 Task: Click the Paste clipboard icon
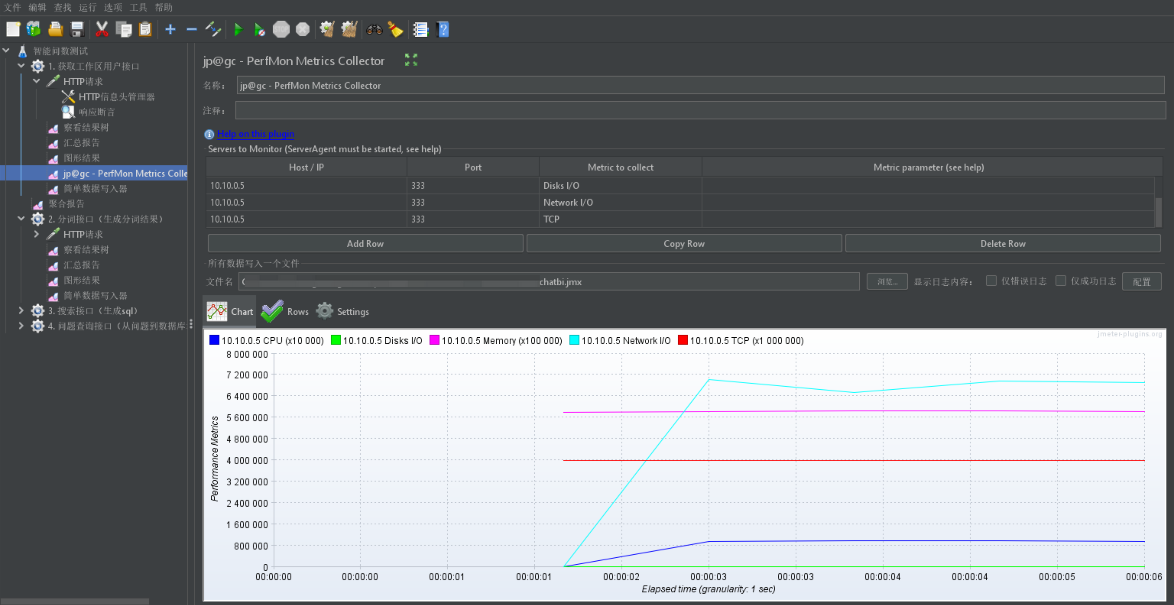point(145,30)
